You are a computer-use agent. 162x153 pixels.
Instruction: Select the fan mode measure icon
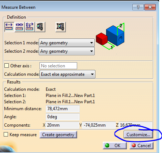(x=30, y=27)
